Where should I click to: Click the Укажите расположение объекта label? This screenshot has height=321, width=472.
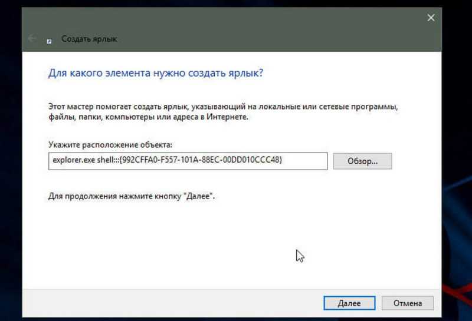click(x=110, y=145)
